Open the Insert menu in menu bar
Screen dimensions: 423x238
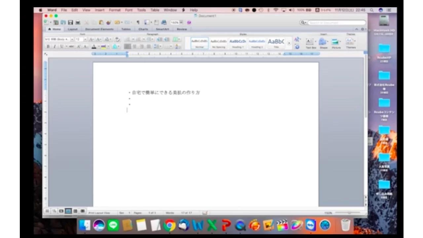point(100,10)
